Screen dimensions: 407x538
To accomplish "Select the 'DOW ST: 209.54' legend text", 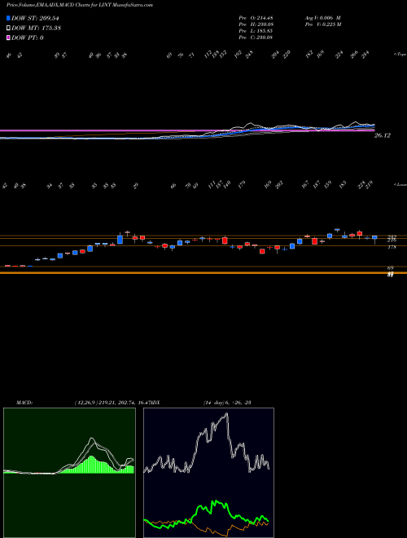I will (x=36, y=18).
